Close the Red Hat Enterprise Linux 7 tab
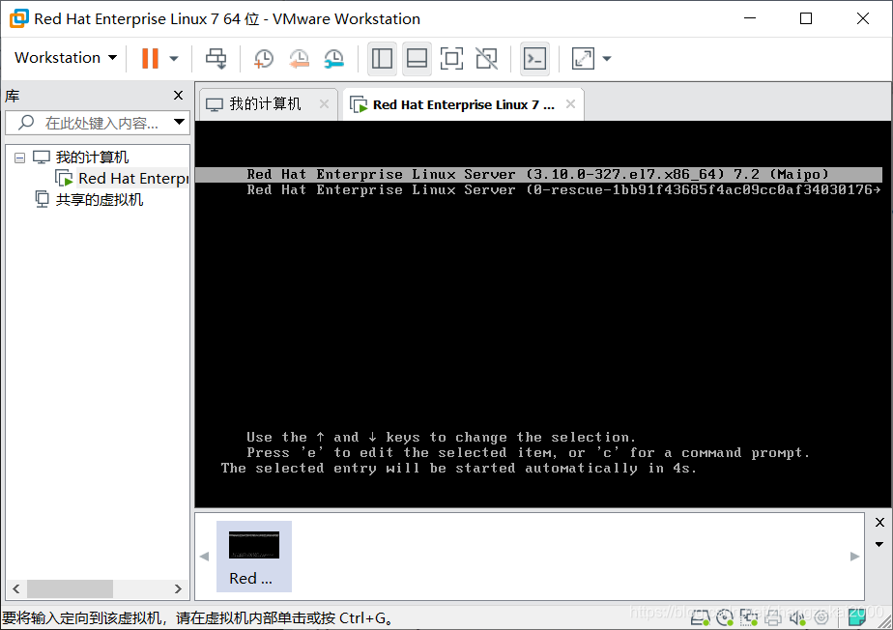Image resolution: width=893 pixels, height=630 pixels. point(570,103)
